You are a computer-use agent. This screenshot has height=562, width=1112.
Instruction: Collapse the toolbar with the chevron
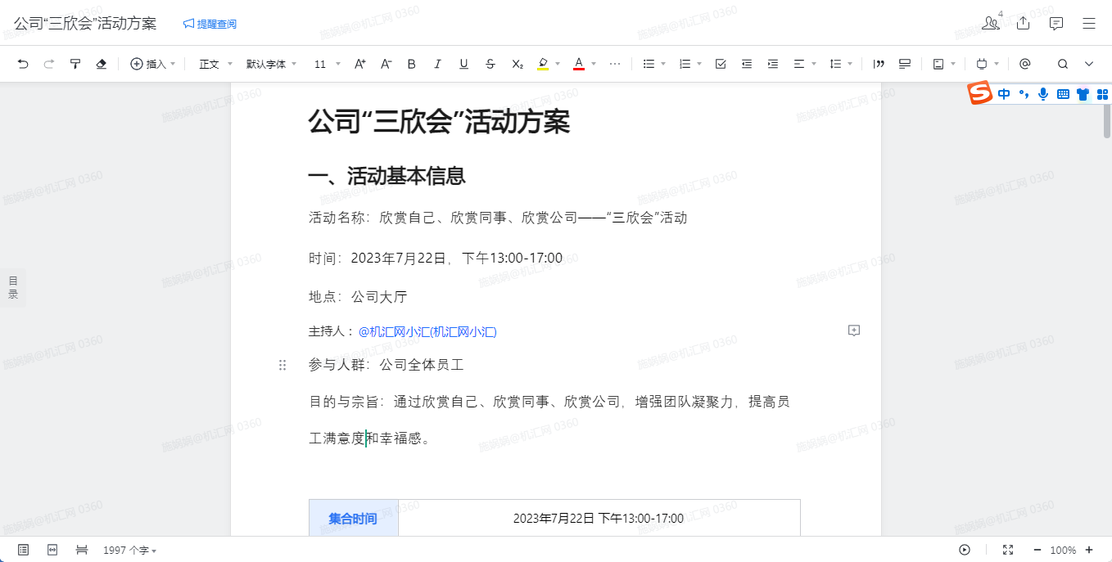tap(1089, 64)
